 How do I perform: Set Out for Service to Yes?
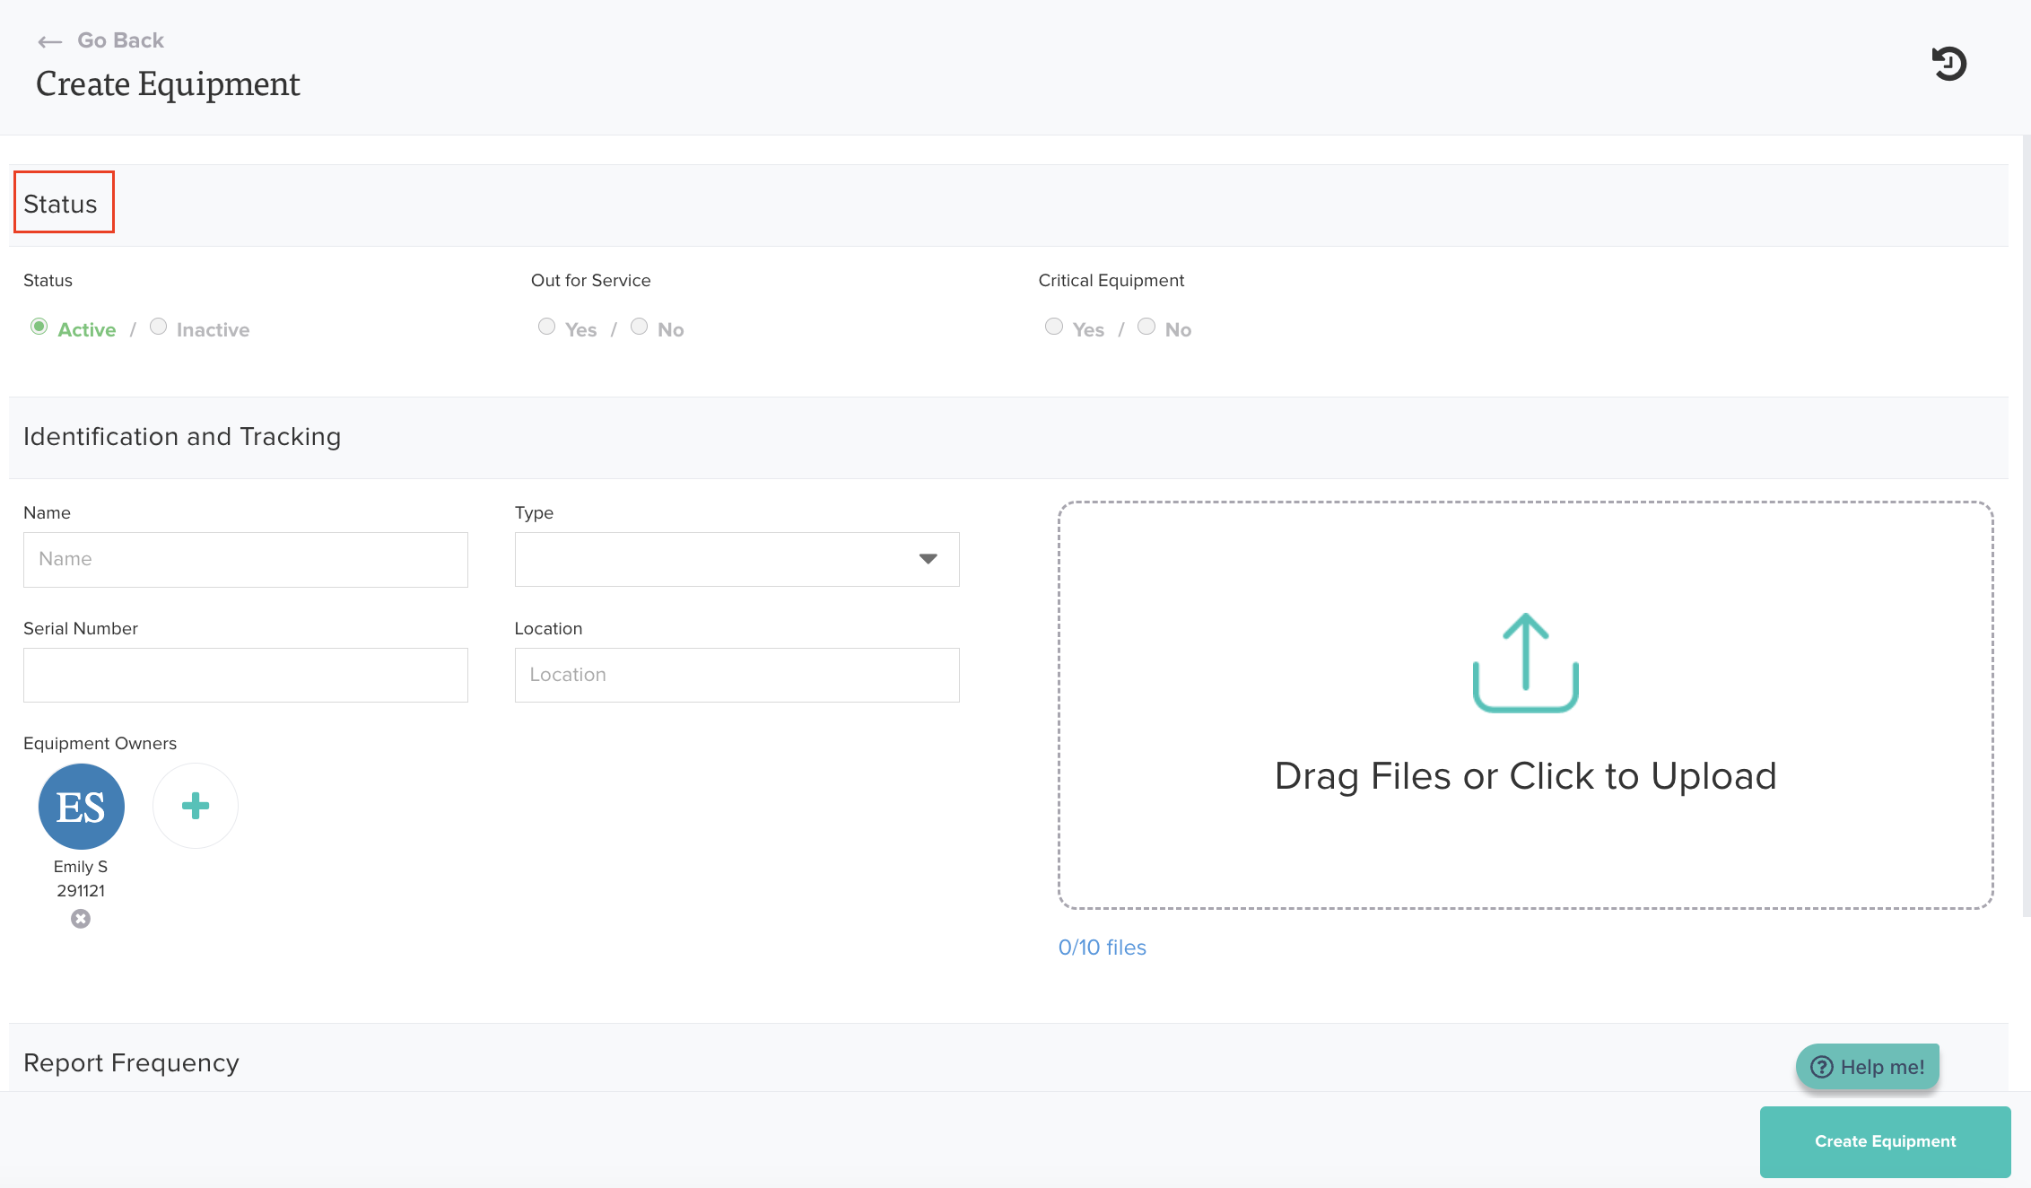[546, 327]
